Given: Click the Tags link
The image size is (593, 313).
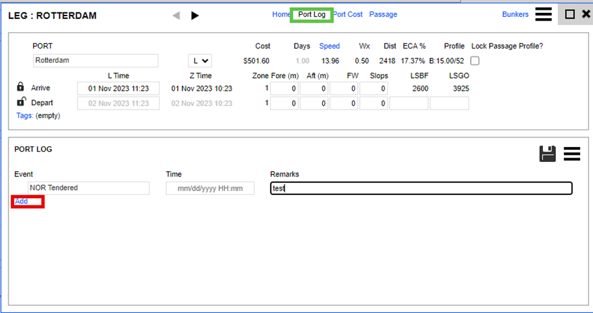Looking at the screenshot, I should tap(25, 115).
